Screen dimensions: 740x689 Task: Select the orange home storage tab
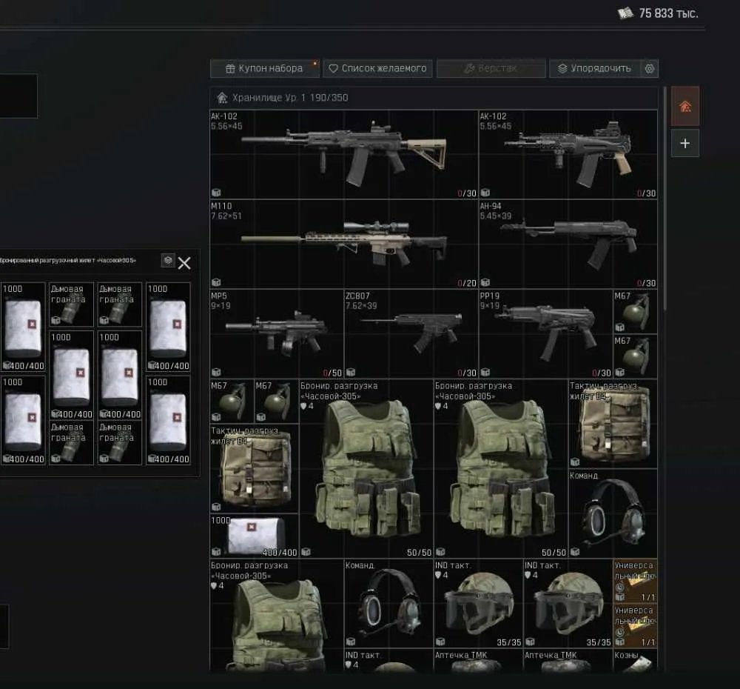pyautogui.click(x=685, y=107)
